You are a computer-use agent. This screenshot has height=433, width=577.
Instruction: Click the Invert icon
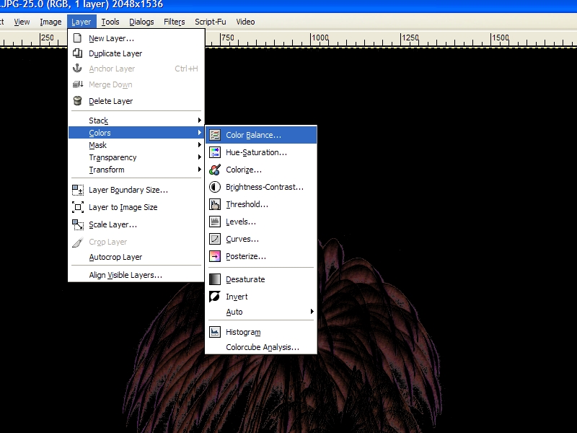[215, 297]
